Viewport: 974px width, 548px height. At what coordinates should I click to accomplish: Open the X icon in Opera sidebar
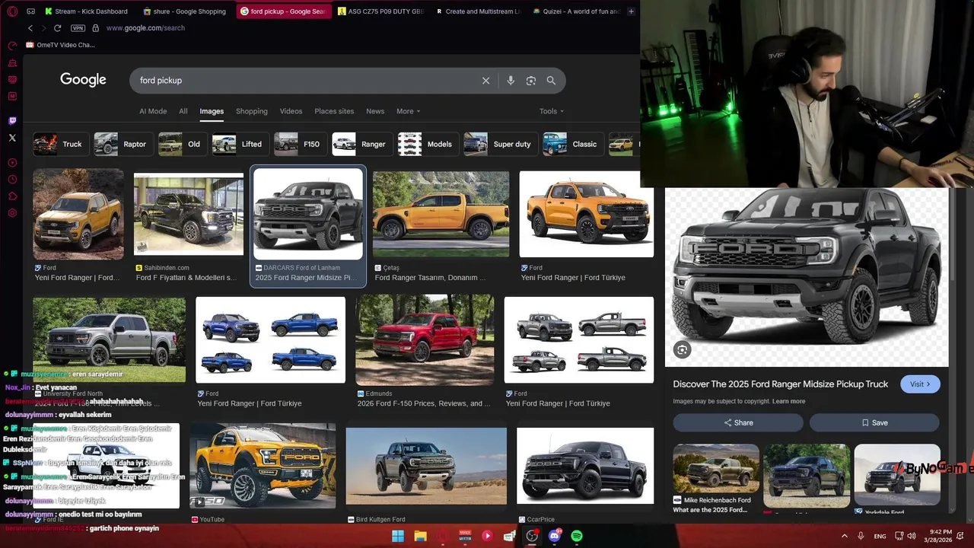[x=12, y=138]
